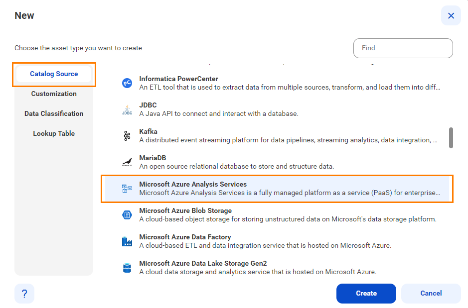This screenshot has height=308, width=468.
Task: Click the 'A Java API to connect' description
Action: (x=219, y=114)
